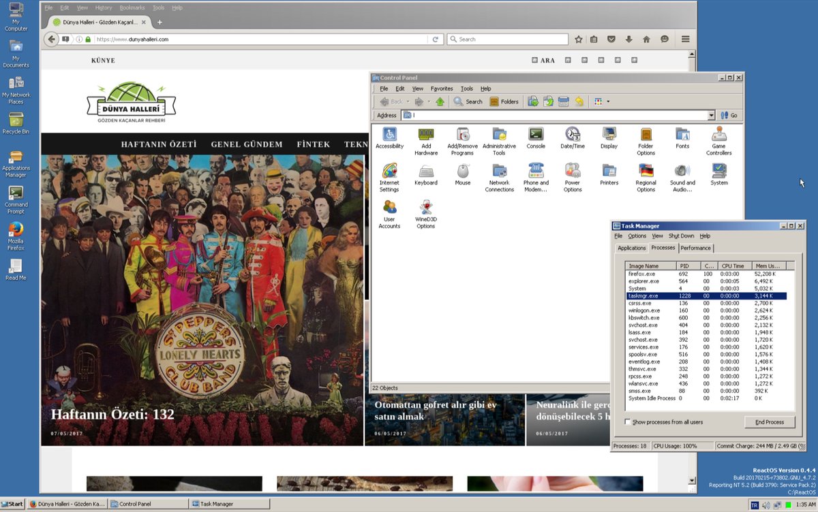Click the End Process button
The height and width of the screenshot is (512, 818).
tap(769, 422)
